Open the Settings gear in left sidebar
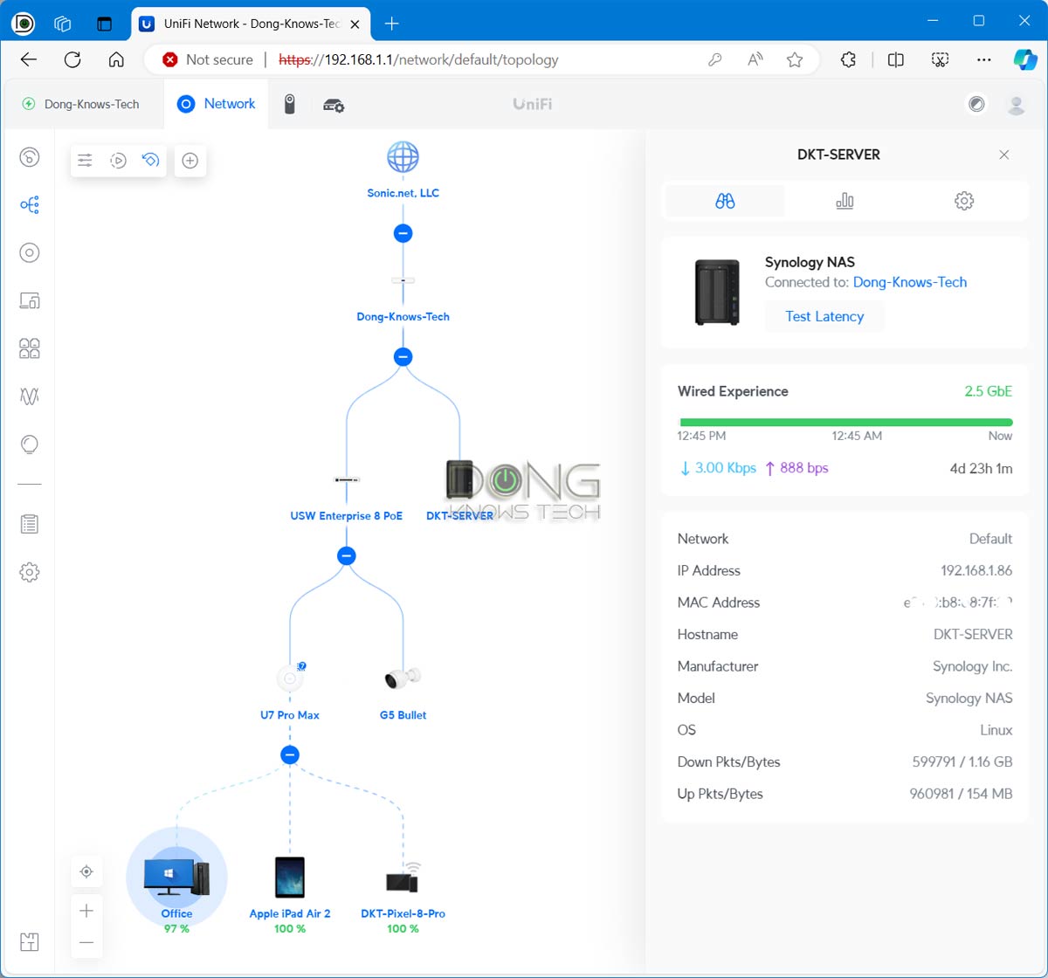Screen dimensions: 1048x978 pyautogui.click(x=30, y=573)
